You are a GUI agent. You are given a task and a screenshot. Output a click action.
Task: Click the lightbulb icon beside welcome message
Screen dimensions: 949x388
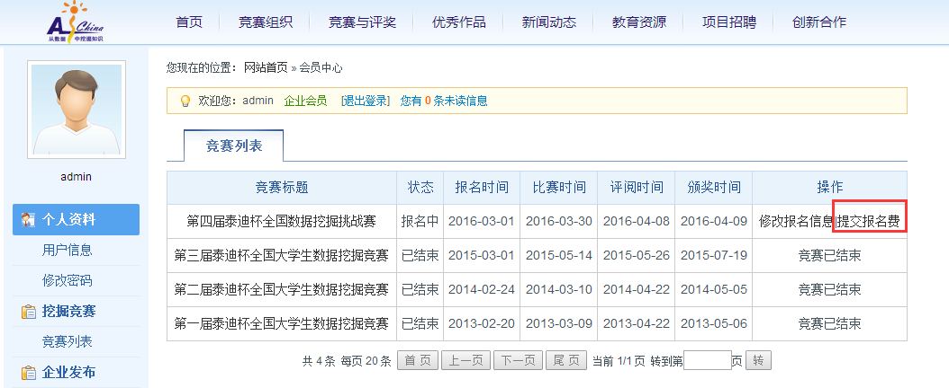point(185,101)
